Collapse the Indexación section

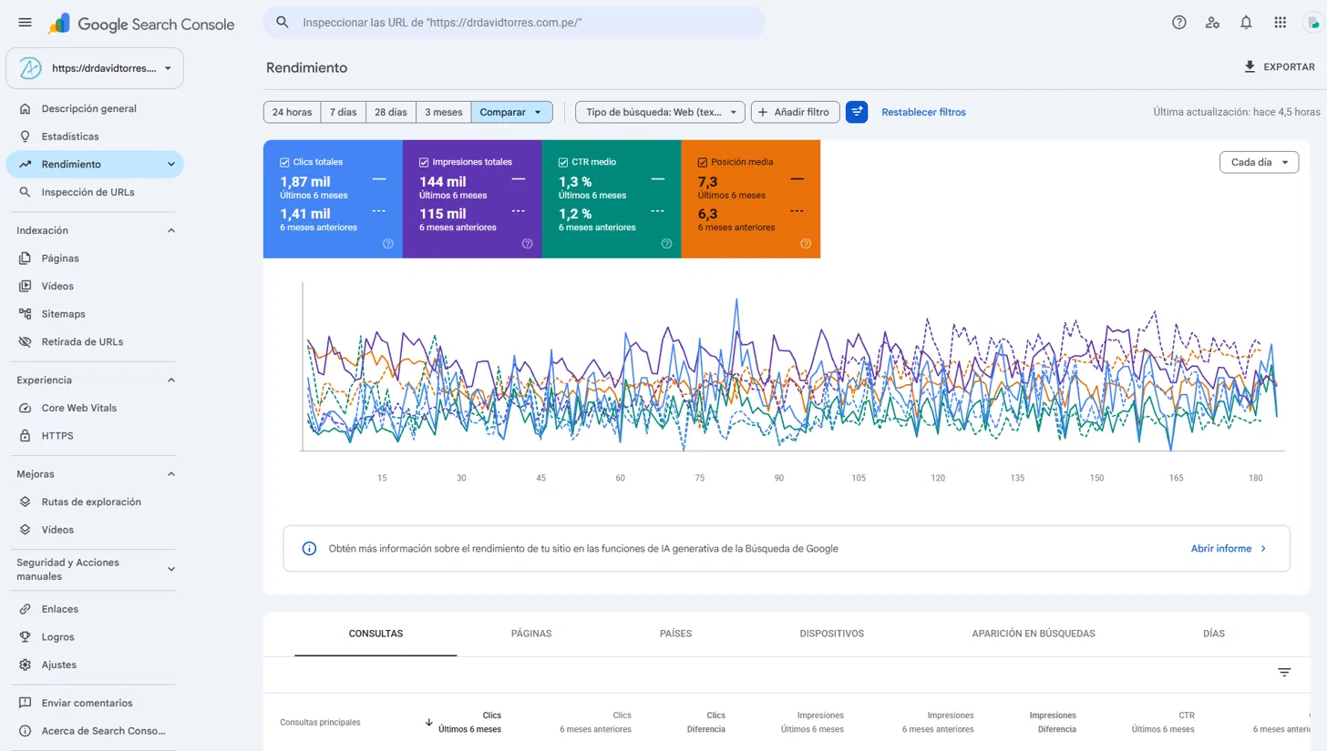coord(171,231)
